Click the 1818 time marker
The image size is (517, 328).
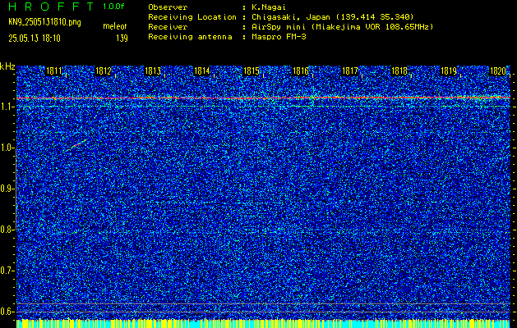pyautogui.click(x=399, y=71)
